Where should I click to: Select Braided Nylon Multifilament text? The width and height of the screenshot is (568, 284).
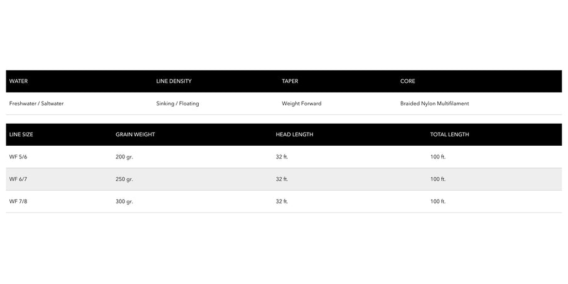[x=435, y=104]
